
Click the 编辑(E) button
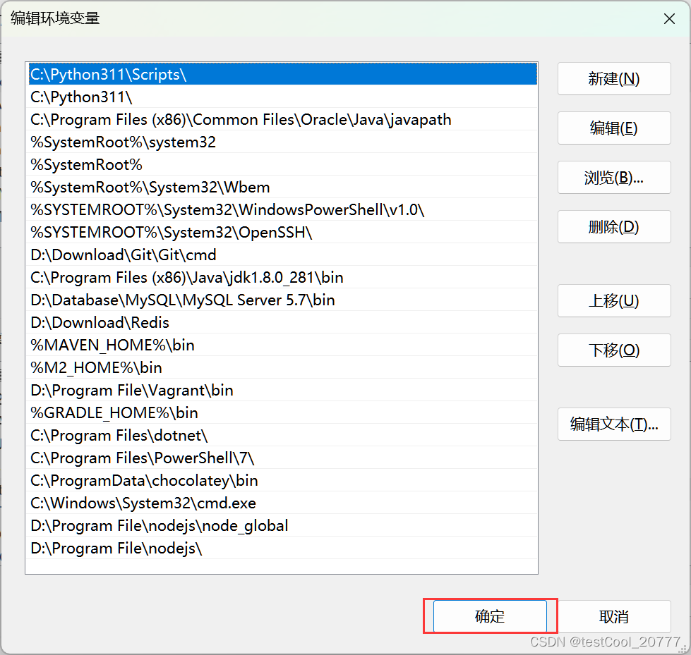coord(613,128)
